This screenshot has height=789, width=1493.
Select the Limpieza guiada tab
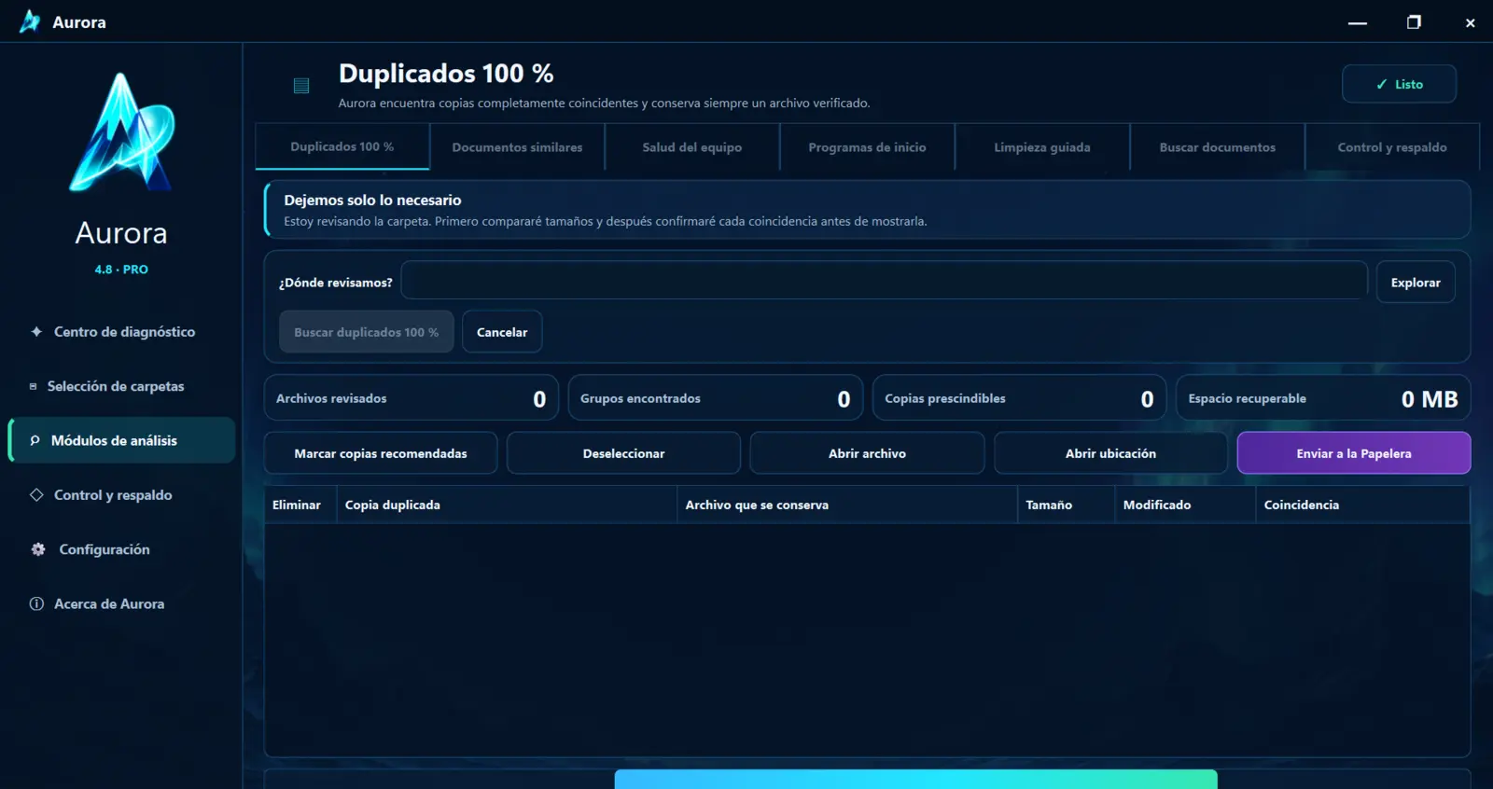coord(1041,147)
